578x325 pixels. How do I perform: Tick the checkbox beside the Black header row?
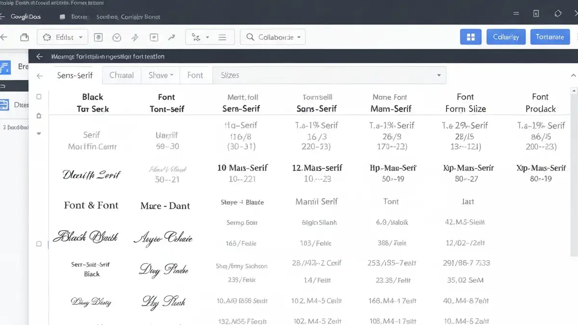pos(39,97)
